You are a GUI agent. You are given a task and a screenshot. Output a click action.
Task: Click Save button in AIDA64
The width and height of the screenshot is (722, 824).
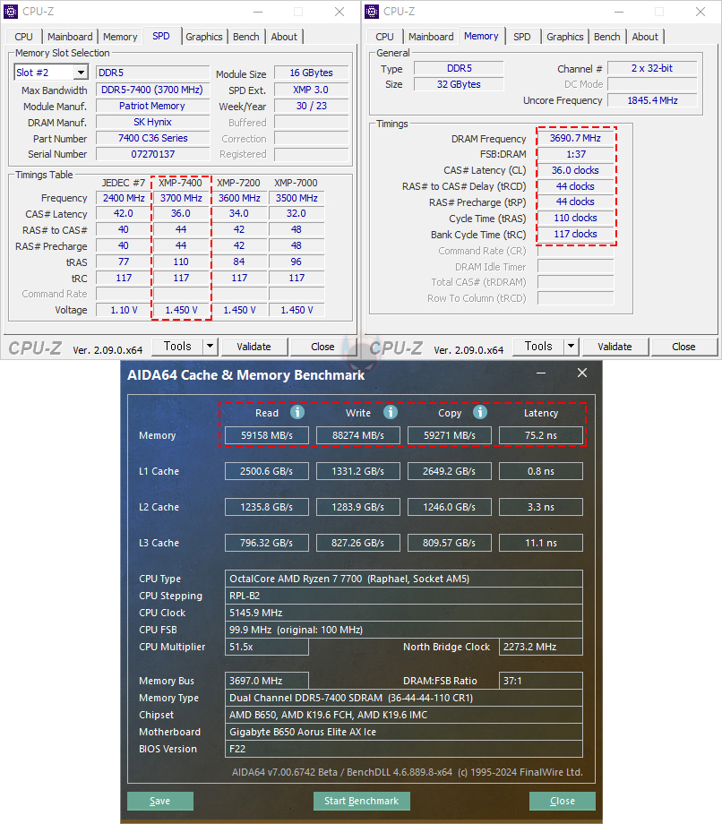click(160, 801)
